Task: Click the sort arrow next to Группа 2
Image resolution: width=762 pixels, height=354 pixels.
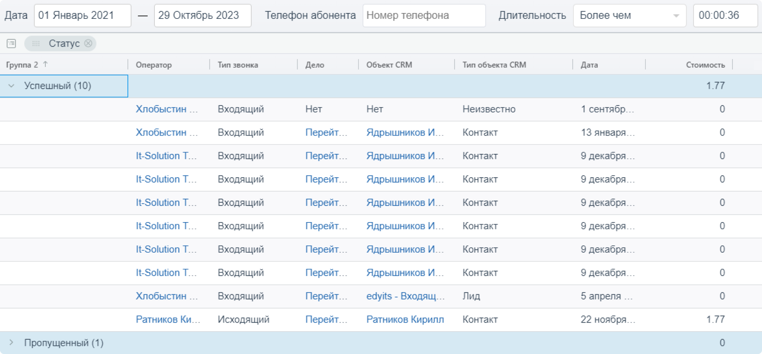Action: pos(45,65)
